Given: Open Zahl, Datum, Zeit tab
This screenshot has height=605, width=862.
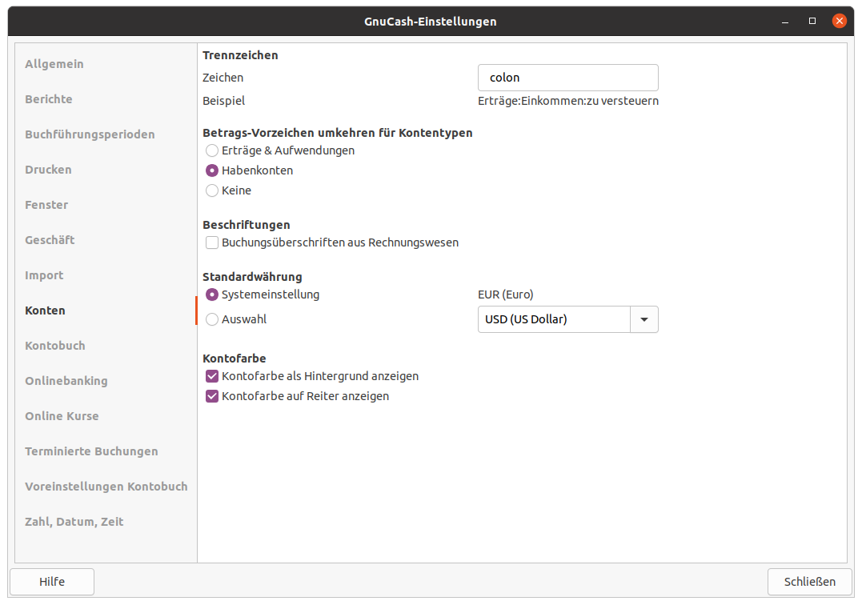Looking at the screenshot, I should (74, 522).
